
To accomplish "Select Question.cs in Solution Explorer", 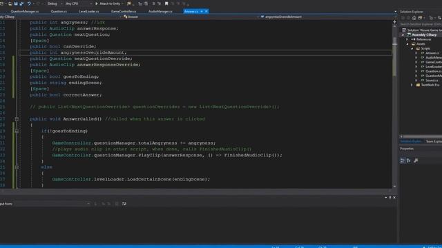I will tap(433, 71).
